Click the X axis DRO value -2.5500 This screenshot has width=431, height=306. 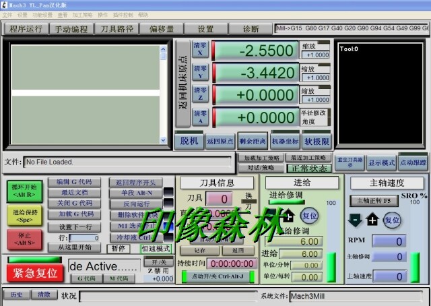255,51
